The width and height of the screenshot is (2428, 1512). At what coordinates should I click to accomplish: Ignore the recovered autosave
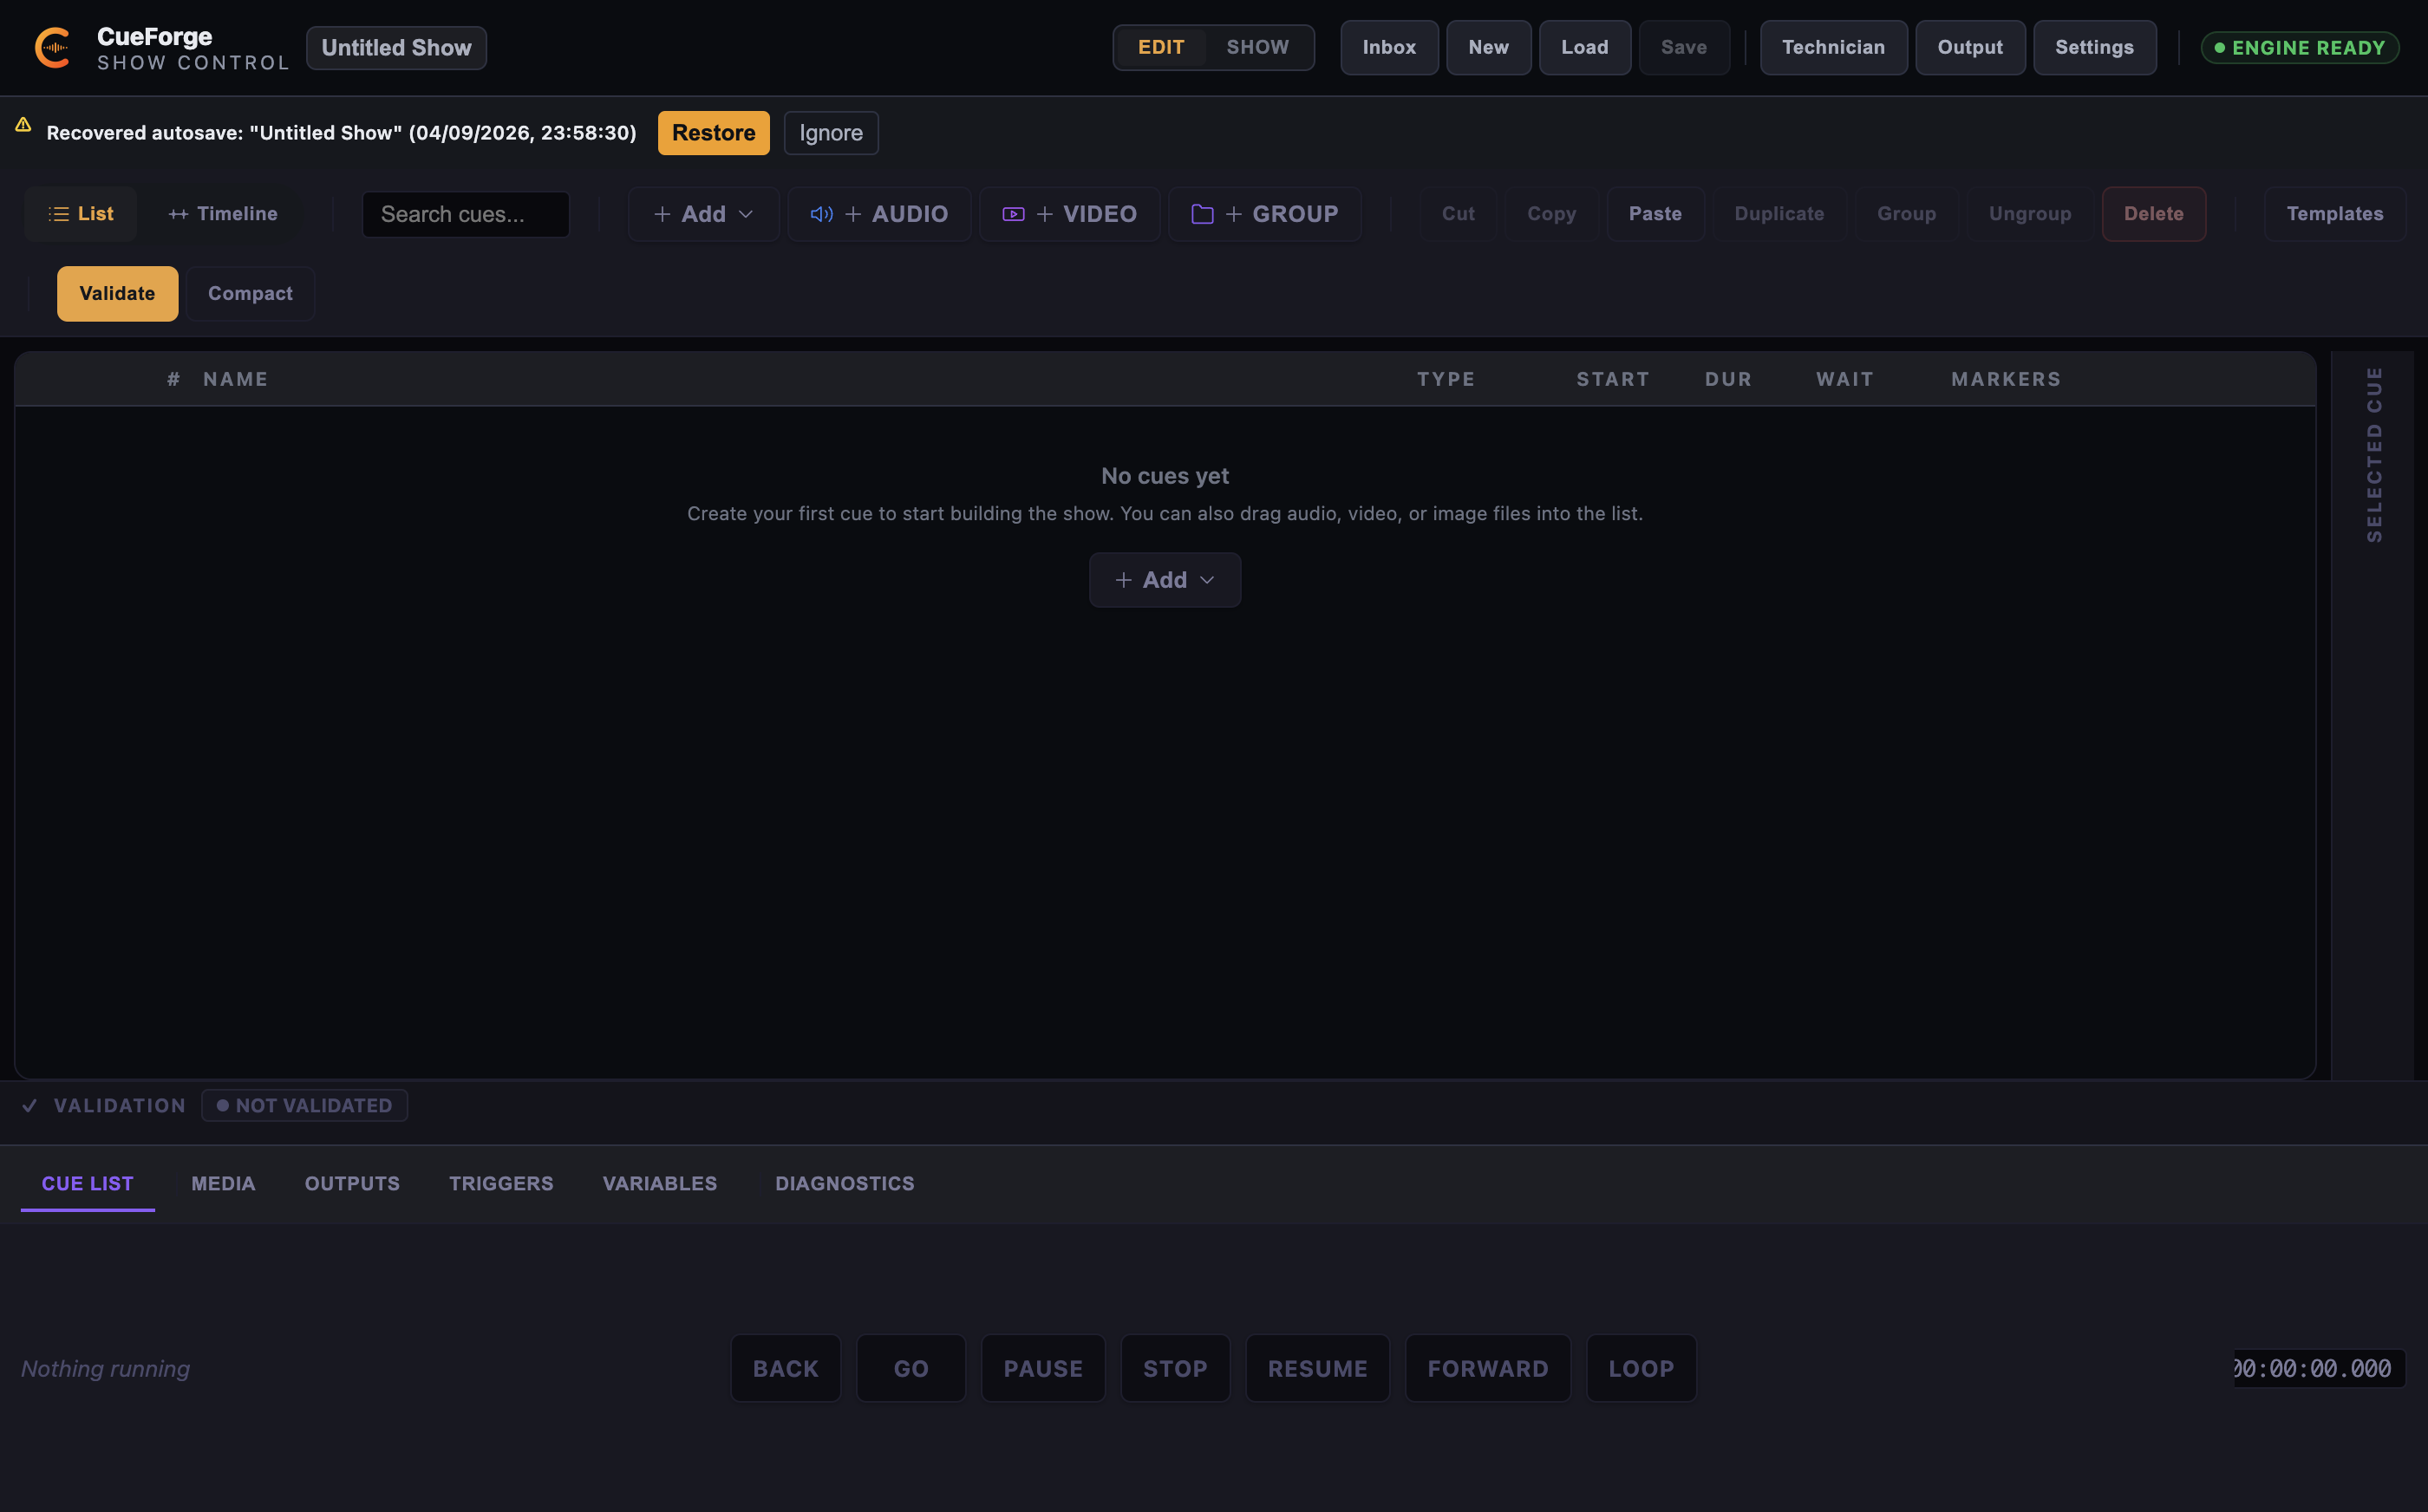831,133
